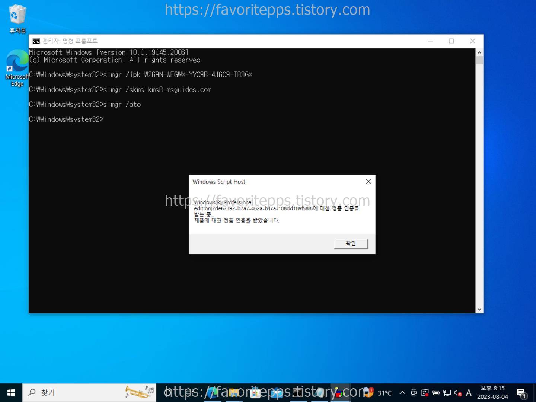The width and height of the screenshot is (536, 402).
Task: Show hidden system tray icons
Action: [402, 393]
